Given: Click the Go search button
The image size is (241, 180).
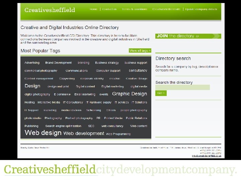Looking at the screenshot, I should click(x=161, y=93).
